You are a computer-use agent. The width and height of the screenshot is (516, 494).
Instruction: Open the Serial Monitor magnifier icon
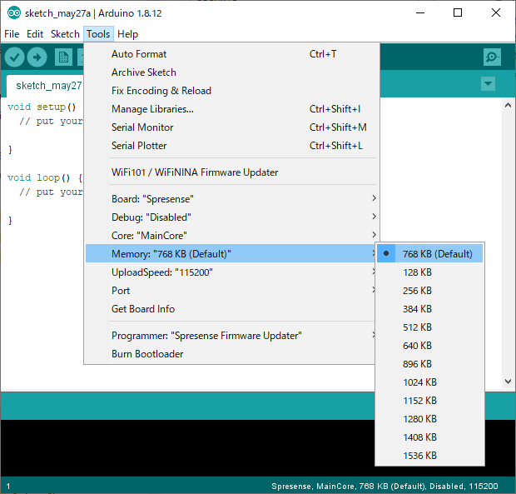pyautogui.click(x=492, y=57)
